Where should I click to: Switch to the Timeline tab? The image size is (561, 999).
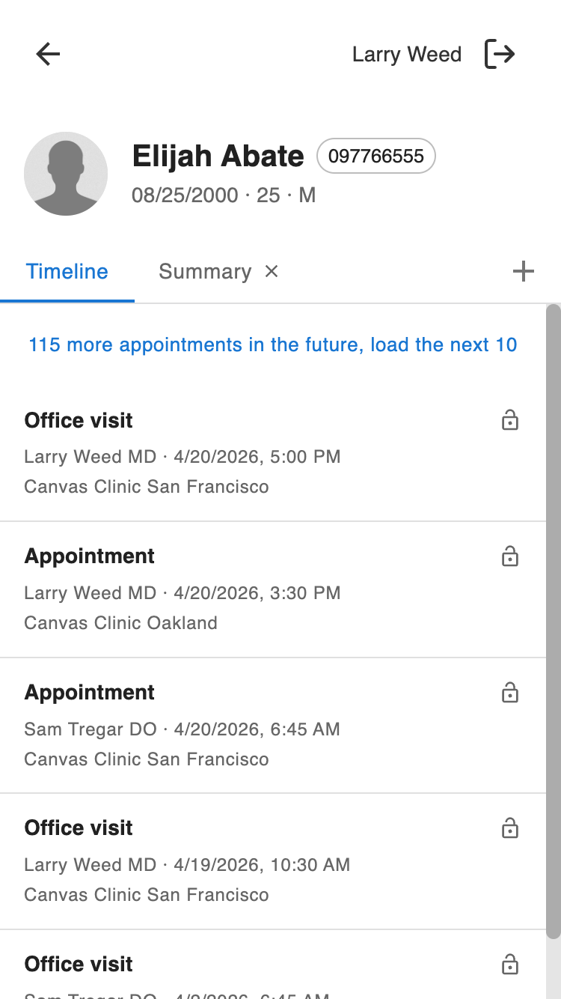point(67,271)
